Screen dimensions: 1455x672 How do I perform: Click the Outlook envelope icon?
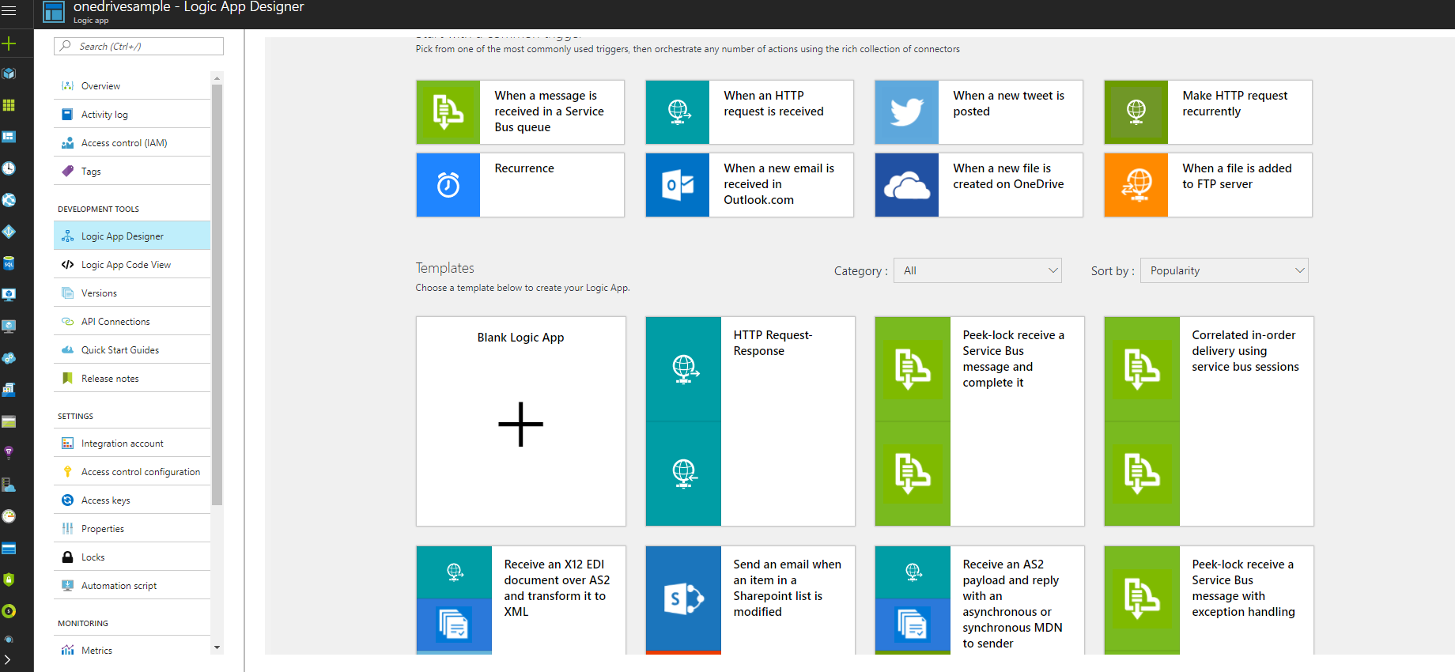(678, 185)
